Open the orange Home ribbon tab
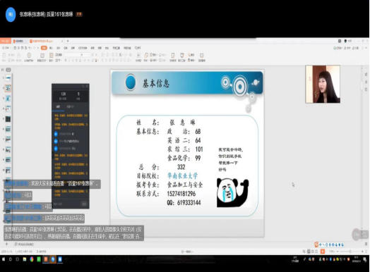Image resolution: width=370 pixels, height=272 pixels. click(x=44, y=48)
